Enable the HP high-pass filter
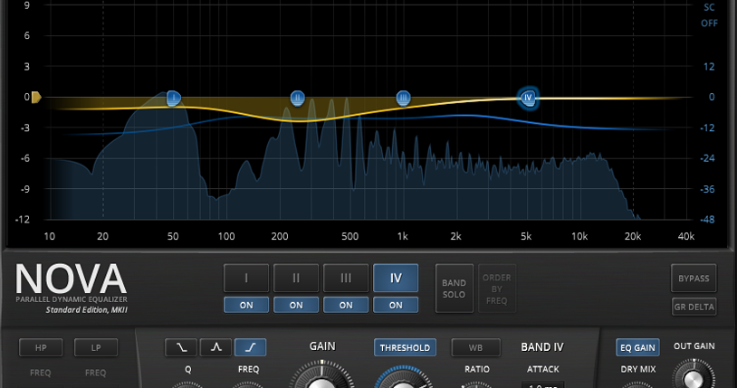The width and height of the screenshot is (737, 388). (41, 347)
